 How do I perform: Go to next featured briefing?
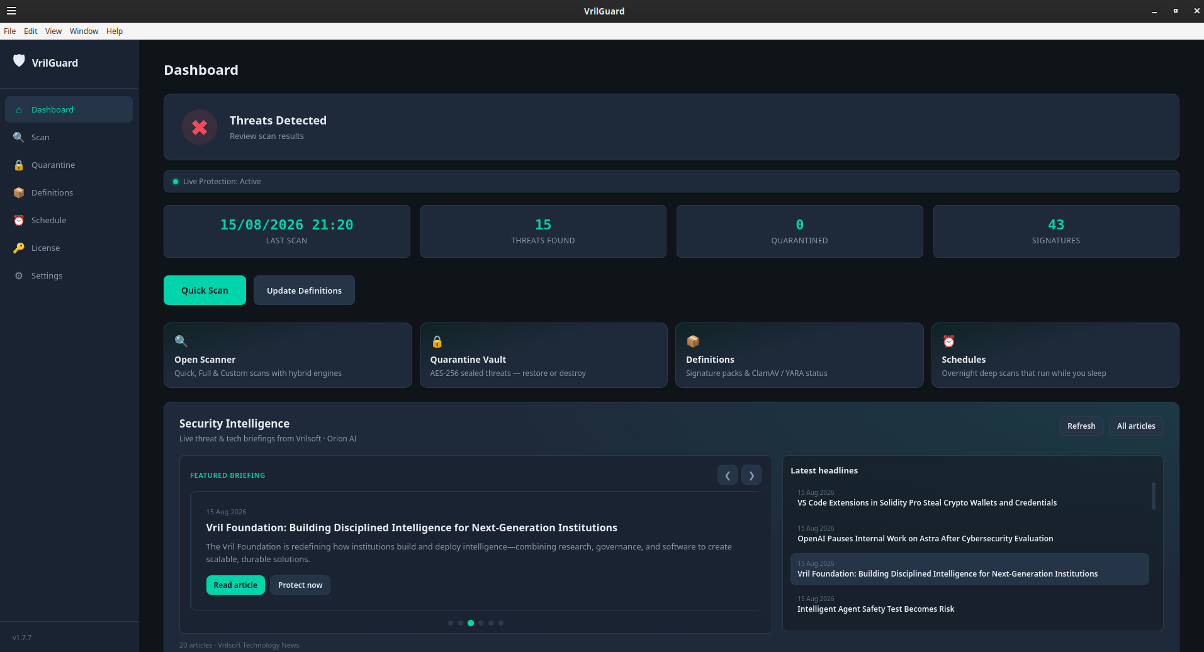pos(751,475)
